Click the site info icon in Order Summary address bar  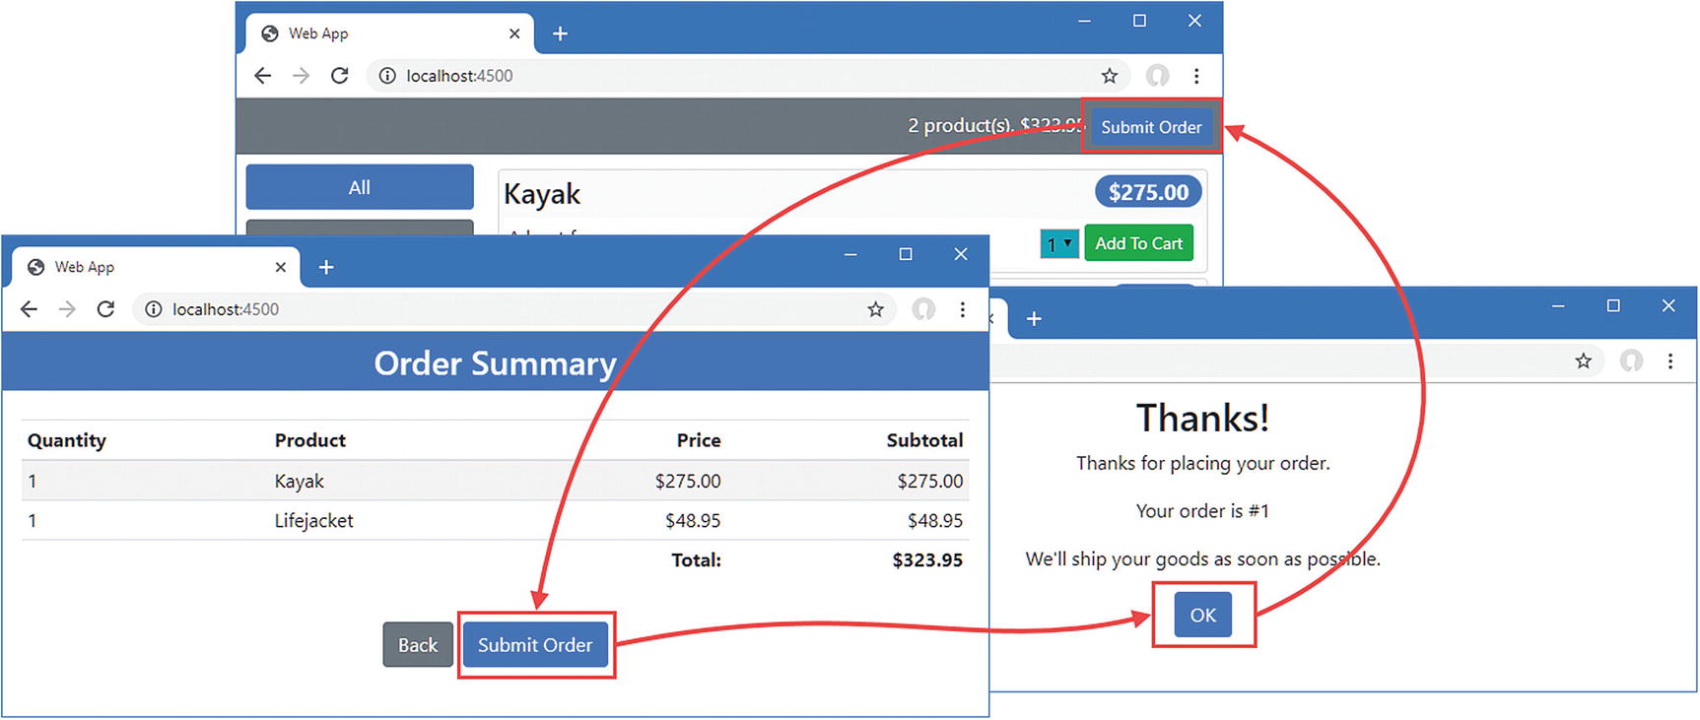coord(154,309)
